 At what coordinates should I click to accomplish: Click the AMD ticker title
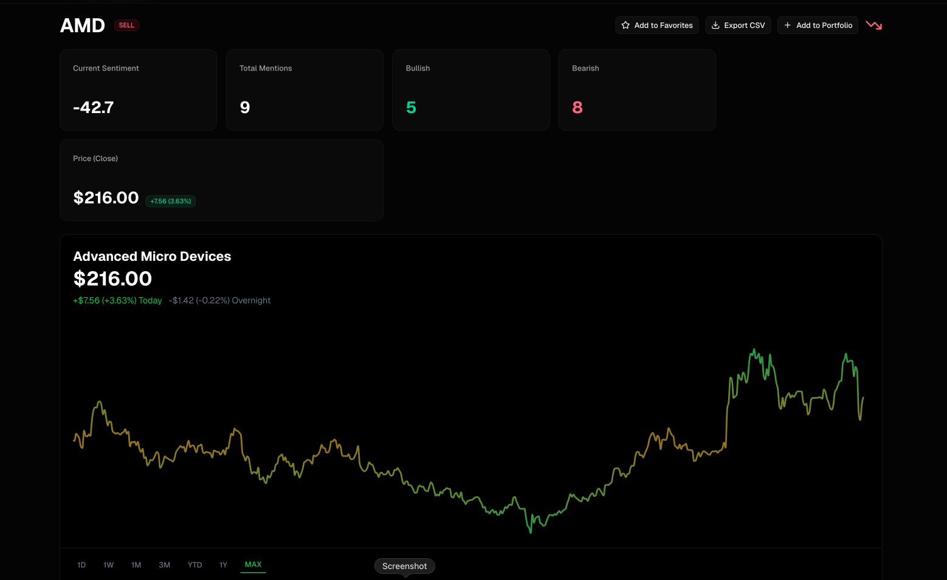pyautogui.click(x=82, y=25)
